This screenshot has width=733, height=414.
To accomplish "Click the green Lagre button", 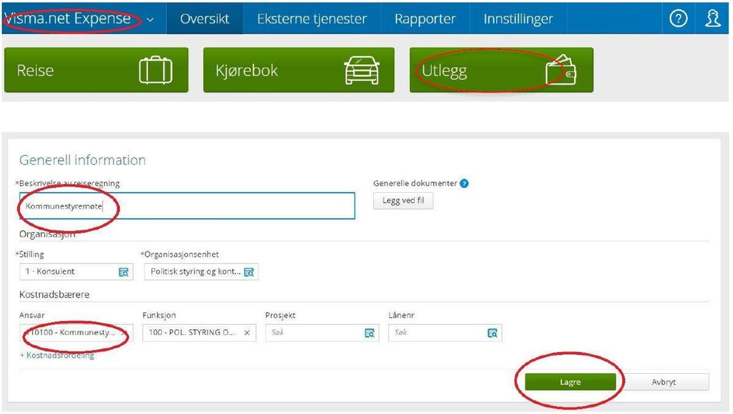I will (570, 382).
